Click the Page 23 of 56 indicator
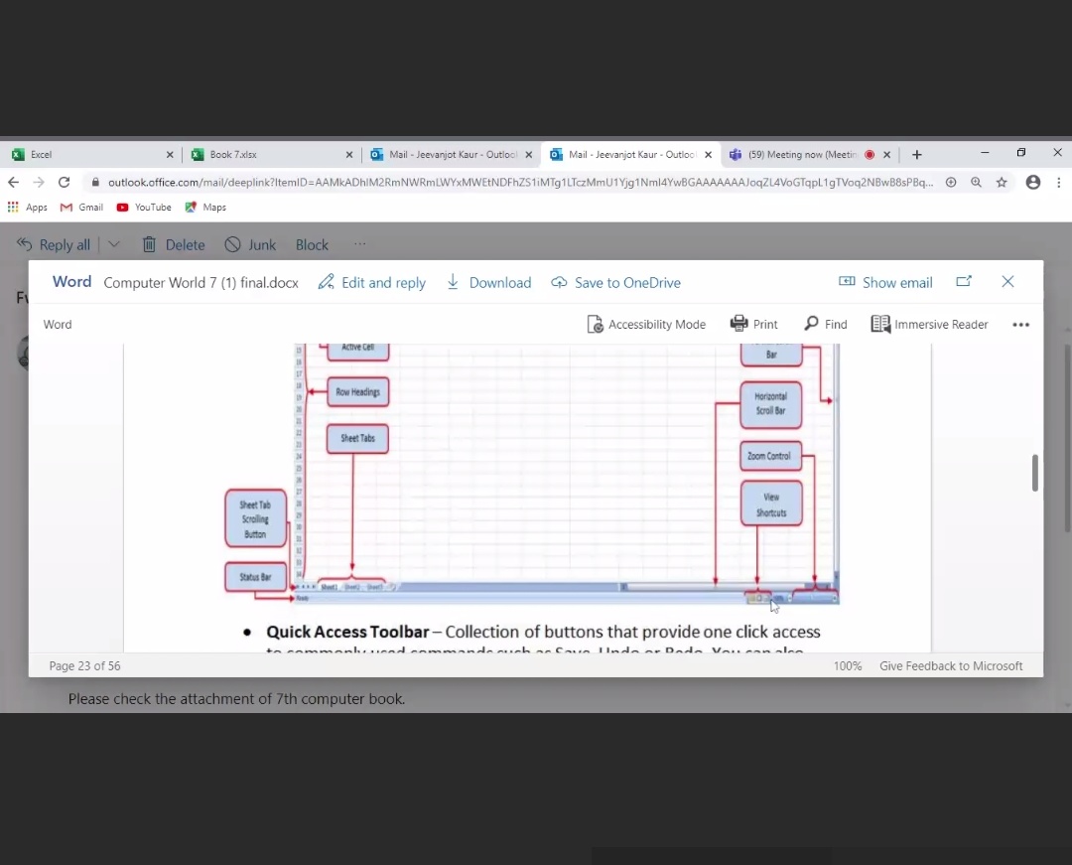The image size is (1072, 865). (84, 666)
